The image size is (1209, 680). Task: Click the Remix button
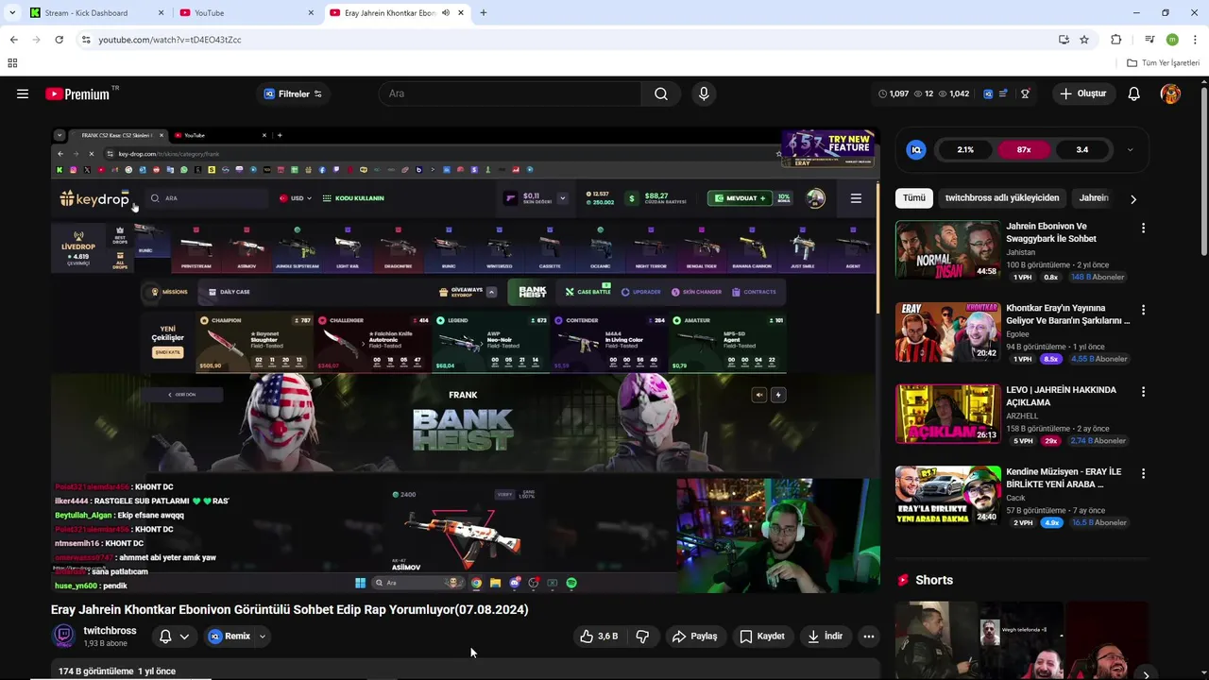230,637
